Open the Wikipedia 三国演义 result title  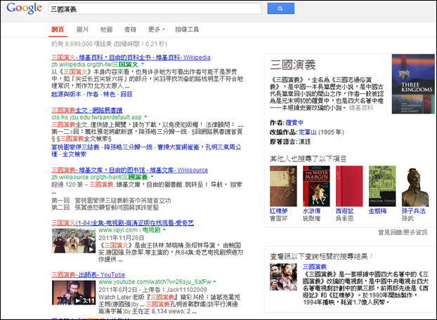[x=131, y=58]
